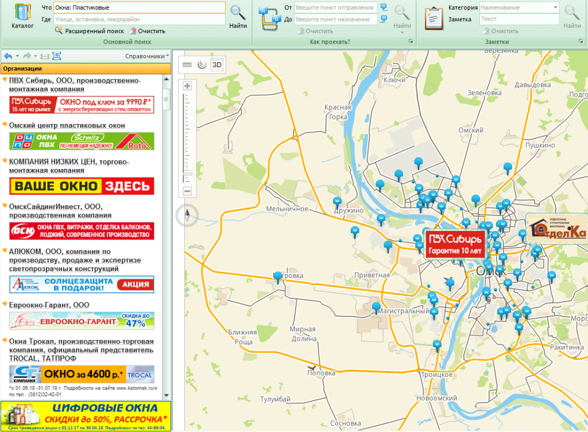Open ОмскСайдингИнвест, ООО organization link
This screenshot has height=432, width=588.
click(60, 211)
